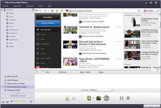Click the export-to-iTunes music icon
This screenshot has width=161, height=108.
pos(106,98)
